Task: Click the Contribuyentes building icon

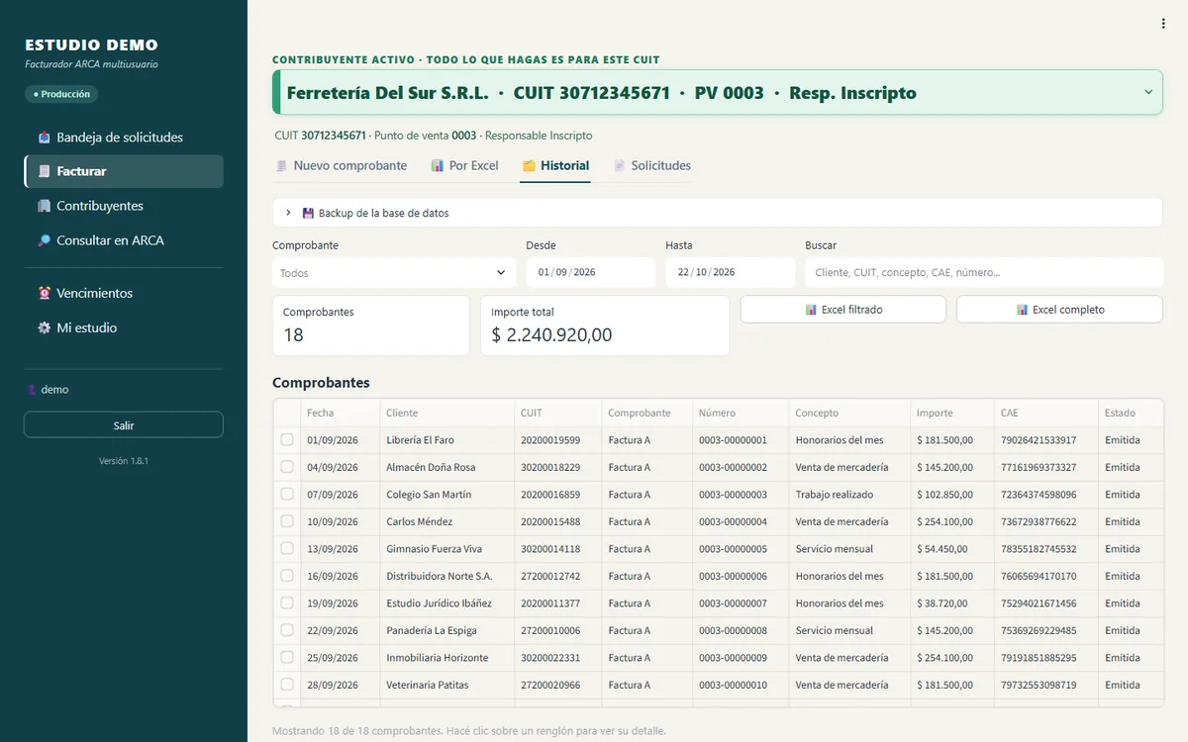Action: click(x=45, y=206)
